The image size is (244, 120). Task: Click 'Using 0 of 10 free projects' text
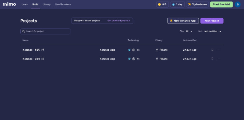tap(87, 21)
